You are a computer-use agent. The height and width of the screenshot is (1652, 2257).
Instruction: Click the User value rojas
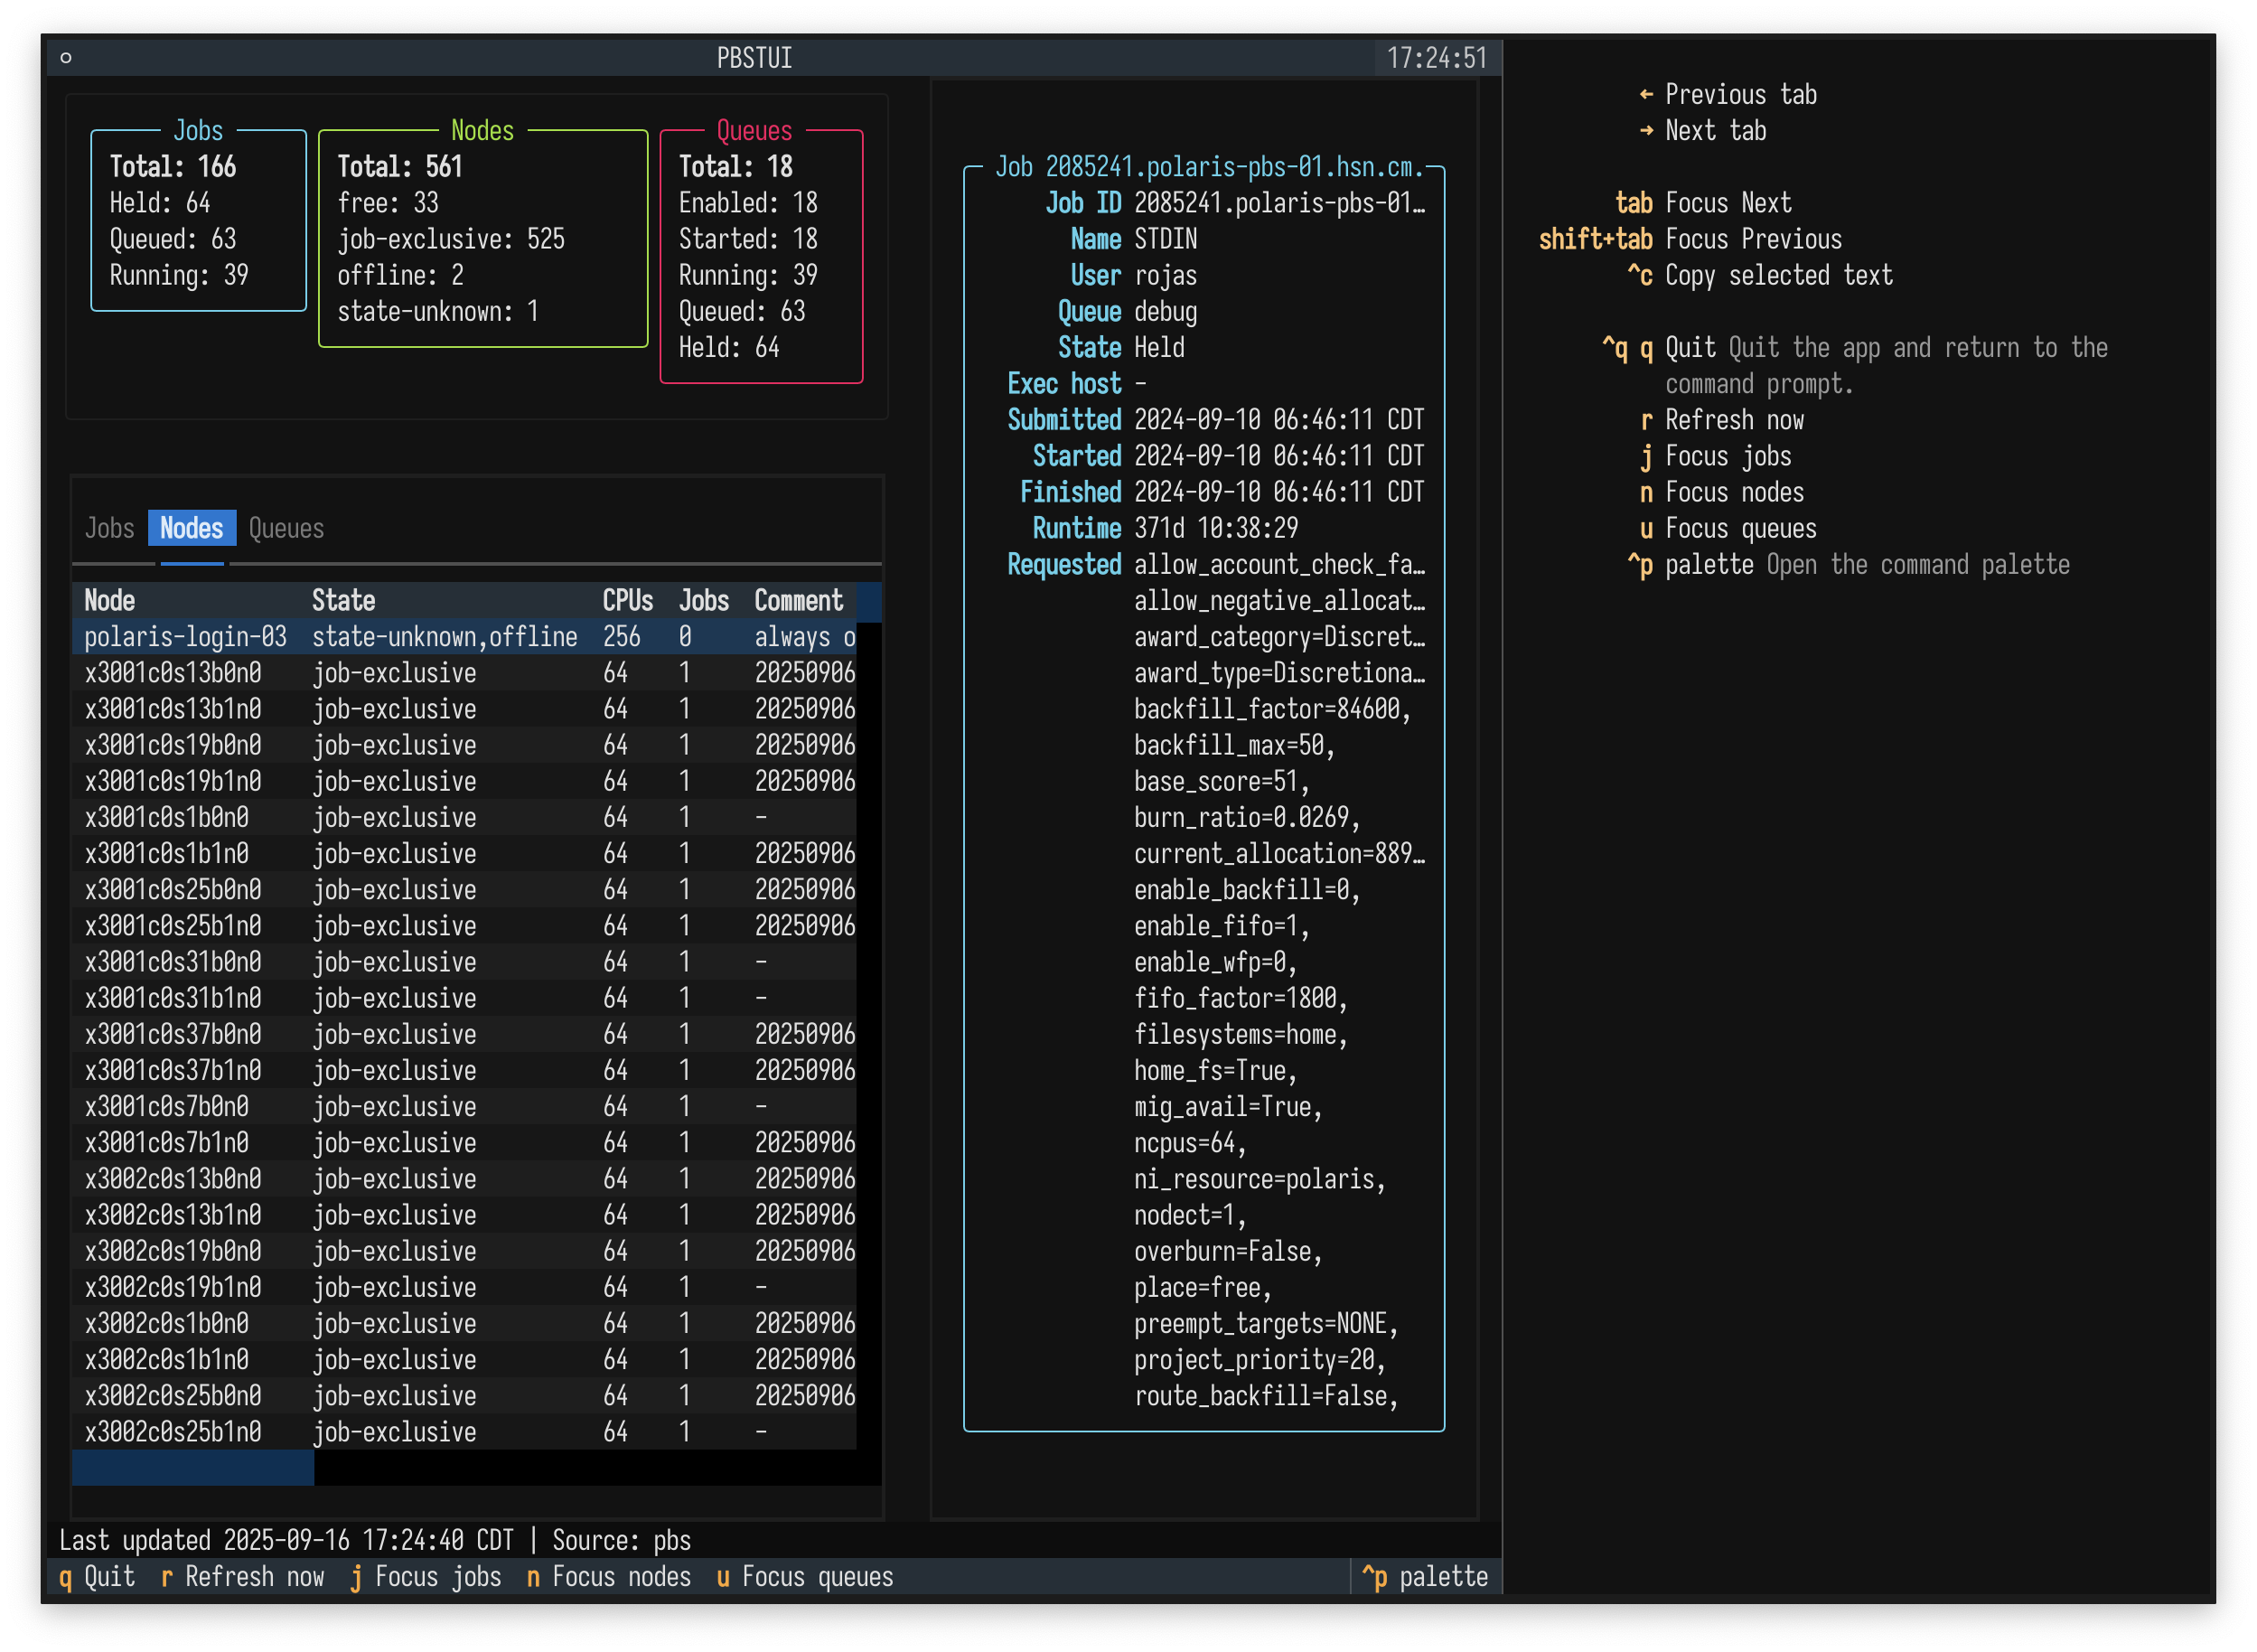(1166, 275)
